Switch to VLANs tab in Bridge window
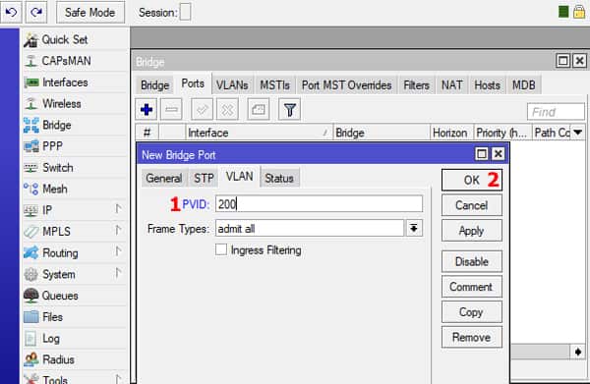 (232, 85)
